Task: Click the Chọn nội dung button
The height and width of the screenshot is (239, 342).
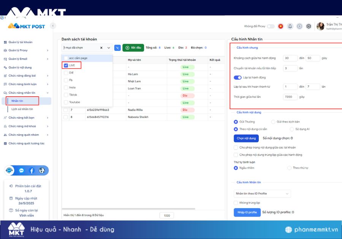Action: pos(247,138)
